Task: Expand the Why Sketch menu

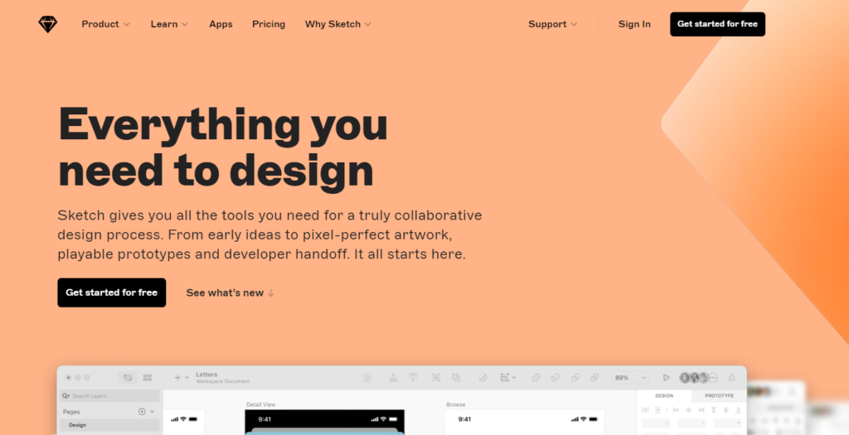Action: 338,24
